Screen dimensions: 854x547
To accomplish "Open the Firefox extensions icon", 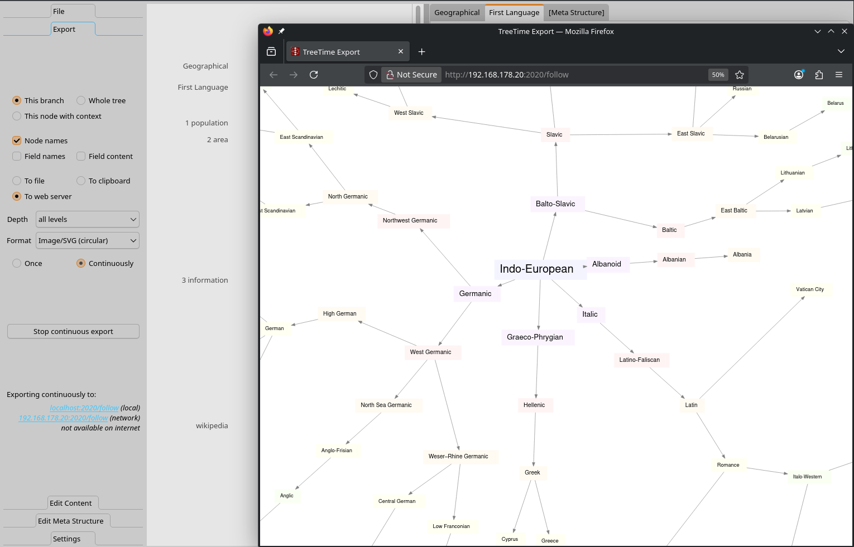I will click(819, 75).
